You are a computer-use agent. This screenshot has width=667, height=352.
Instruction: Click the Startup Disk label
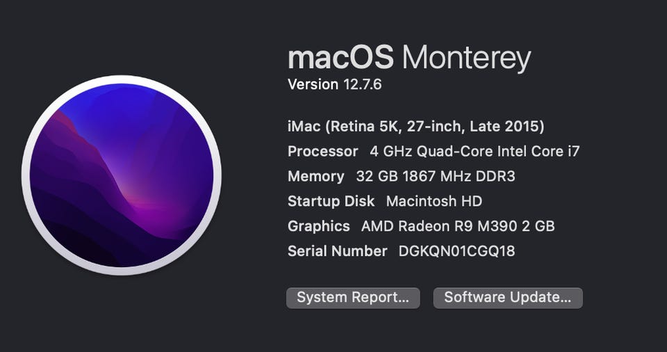tap(331, 202)
